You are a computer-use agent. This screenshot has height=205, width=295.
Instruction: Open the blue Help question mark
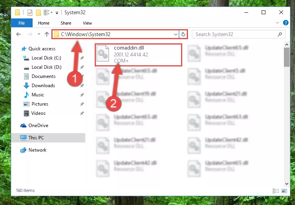click(x=285, y=23)
